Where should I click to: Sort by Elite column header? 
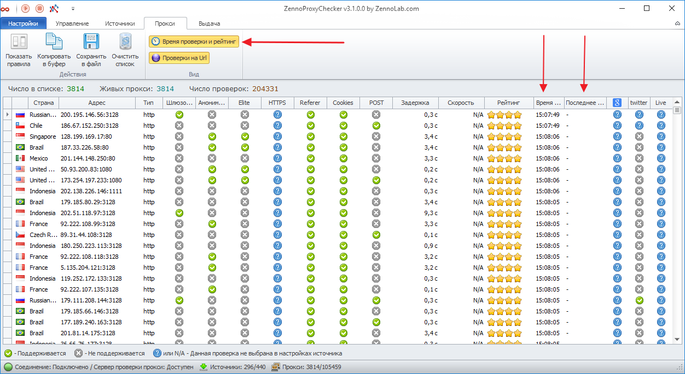(x=245, y=103)
